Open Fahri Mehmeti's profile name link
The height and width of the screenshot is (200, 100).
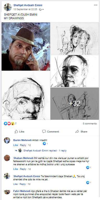[22, 191]
